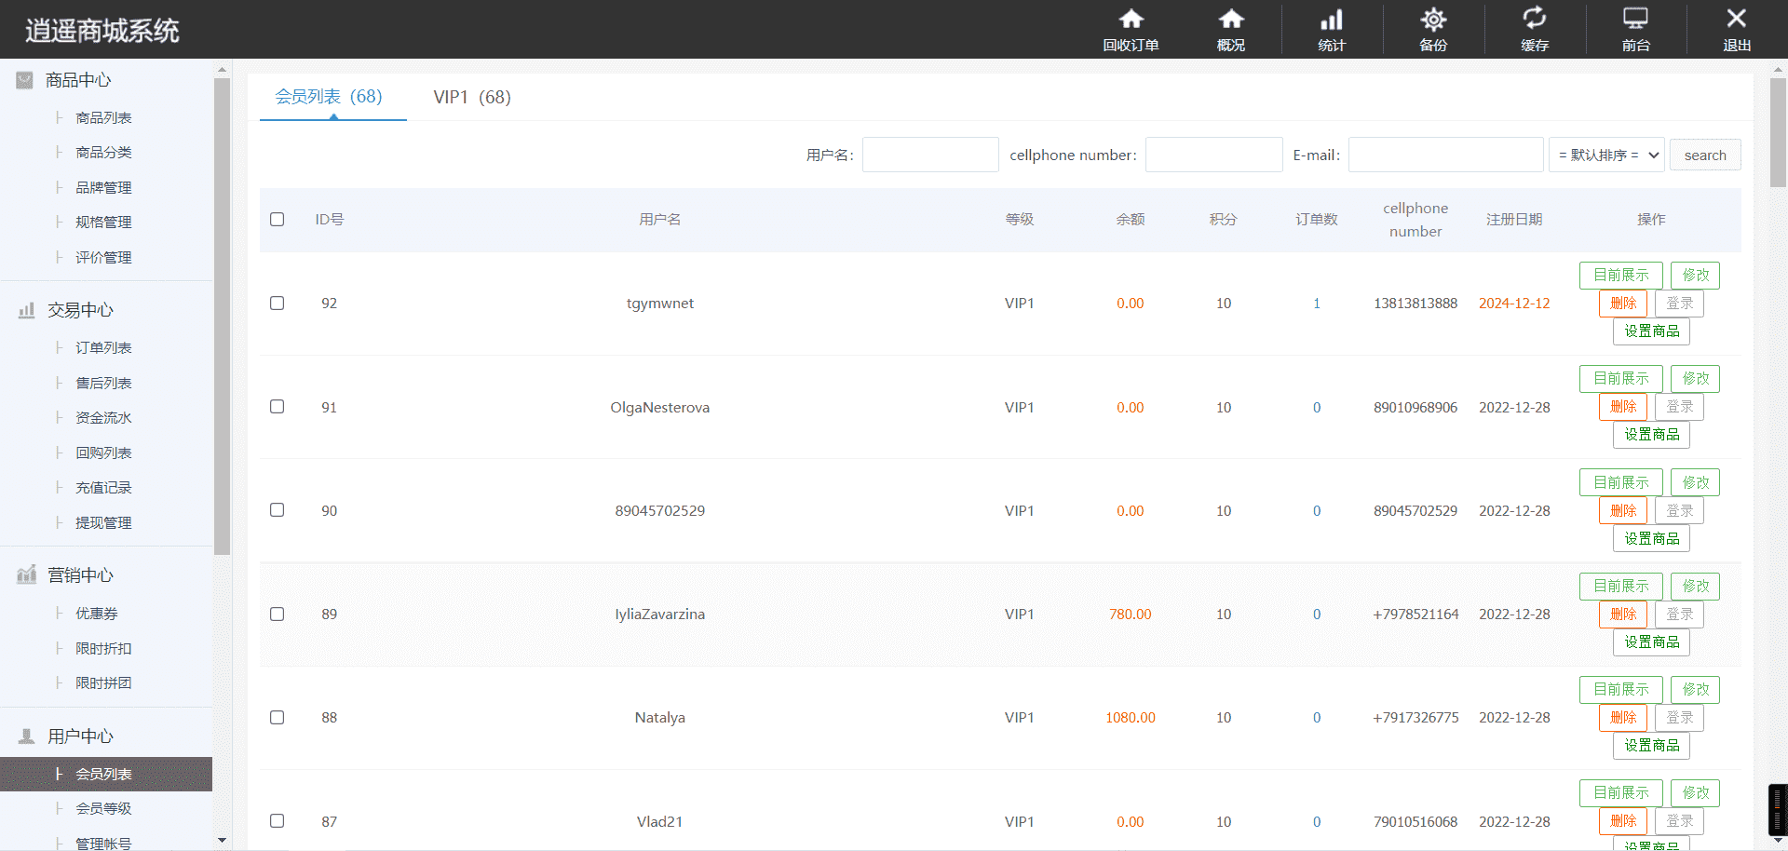Tick the checkbox for user tgymwnet
Viewport: 1788px width, 851px height.
point(277,303)
